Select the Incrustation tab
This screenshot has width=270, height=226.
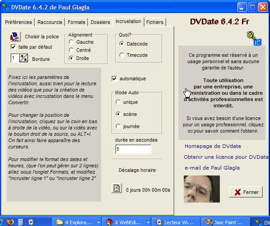point(128,22)
